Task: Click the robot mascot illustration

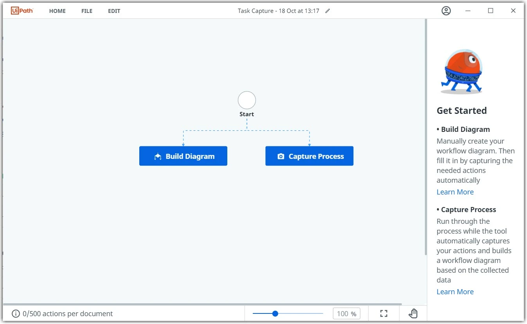Action: pos(462,72)
